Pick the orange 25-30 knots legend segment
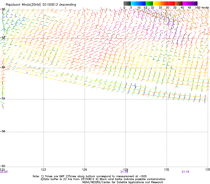Image resolution: width=210 pixels, height=184 pixels. point(164,3)
